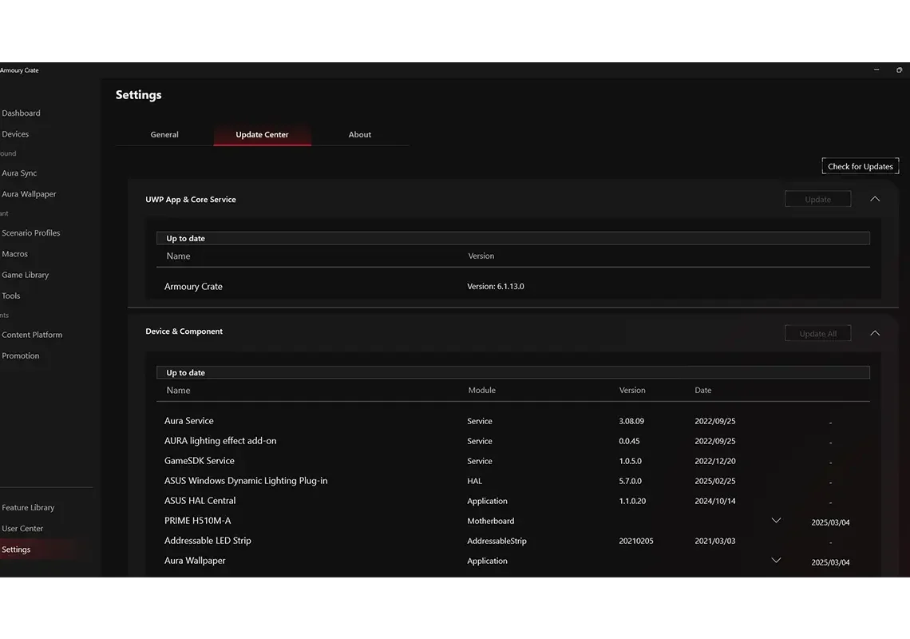Click the UWP App & Core Service title
Viewport: 910px width, 639px height.
191,199
